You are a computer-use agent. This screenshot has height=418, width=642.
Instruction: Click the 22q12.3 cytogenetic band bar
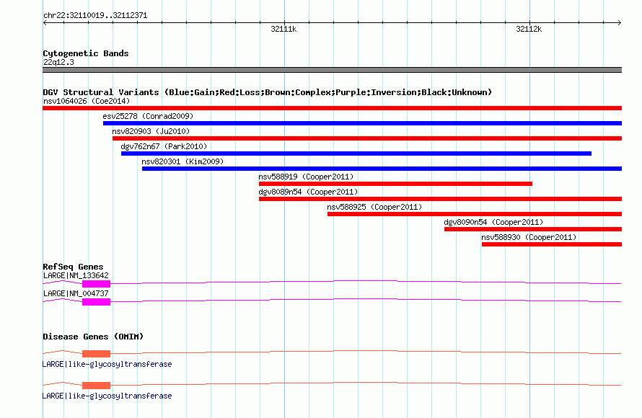coord(332,70)
